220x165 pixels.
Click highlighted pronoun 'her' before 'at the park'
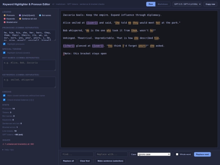point(158,23)
